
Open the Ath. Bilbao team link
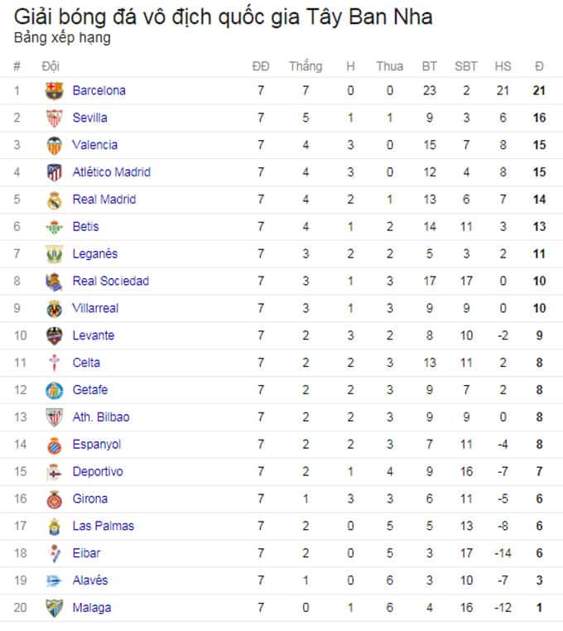(101, 417)
